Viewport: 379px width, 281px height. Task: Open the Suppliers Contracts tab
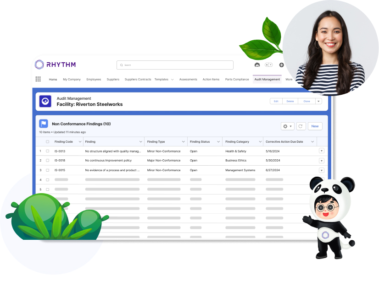tap(138, 80)
